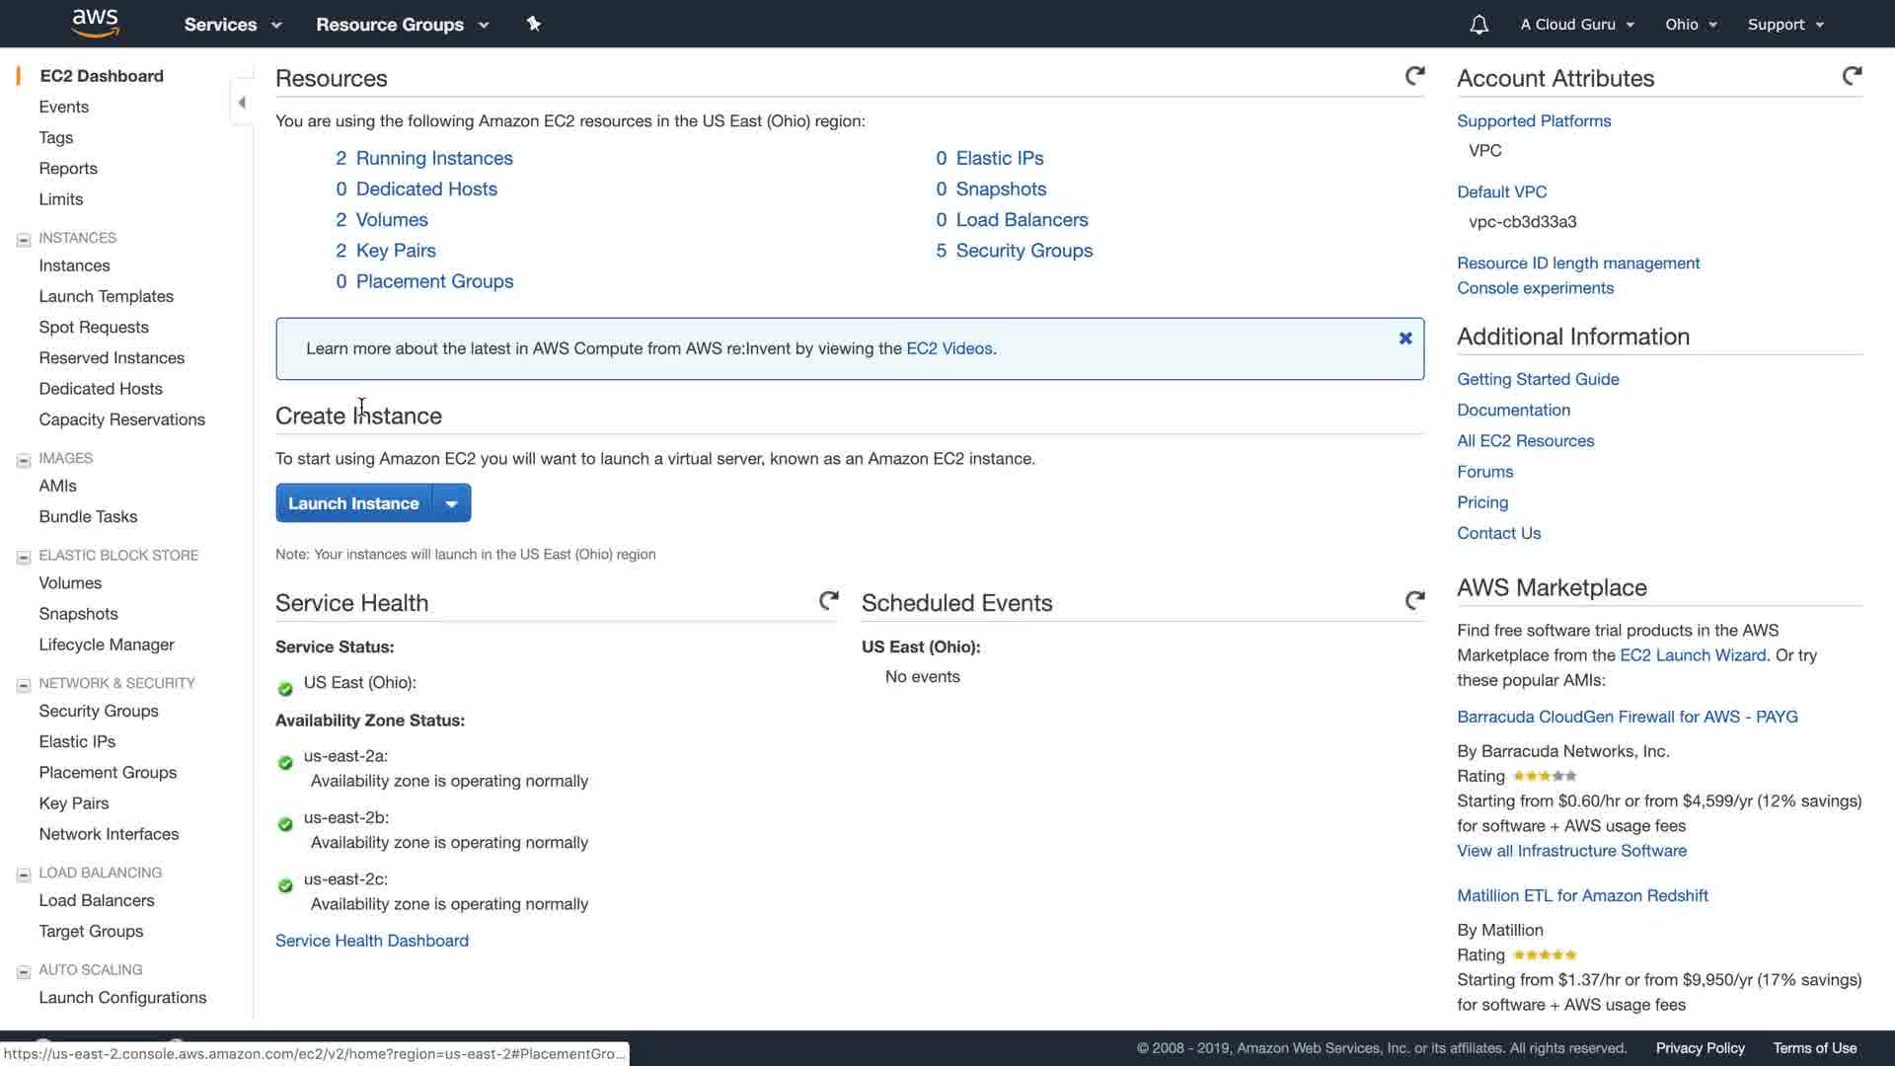The width and height of the screenshot is (1895, 1066).
Task: Refresh the Resources section
Action: (x=1414, y=76)
